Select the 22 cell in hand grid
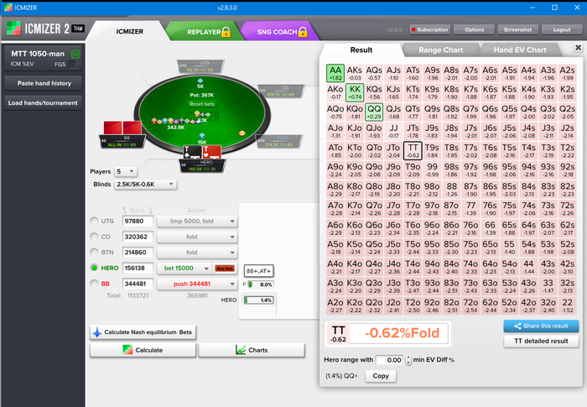 point(567,305)
